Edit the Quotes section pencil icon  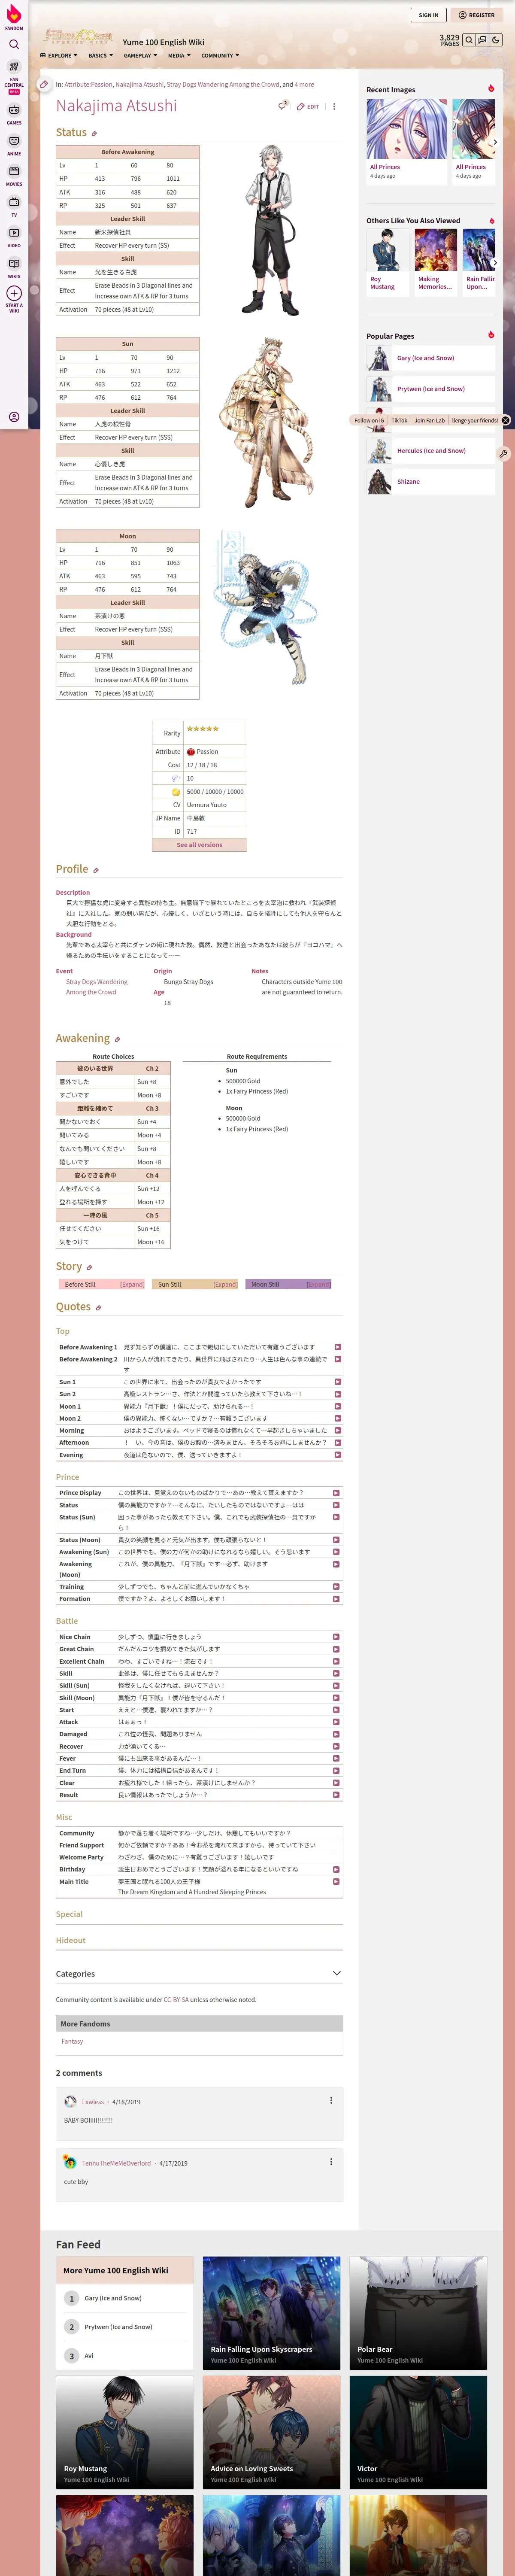tap(98, 1308)
